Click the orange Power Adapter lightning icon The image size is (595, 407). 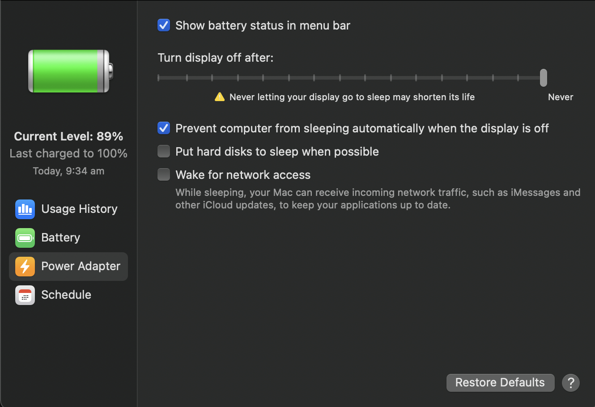[25, 267]
